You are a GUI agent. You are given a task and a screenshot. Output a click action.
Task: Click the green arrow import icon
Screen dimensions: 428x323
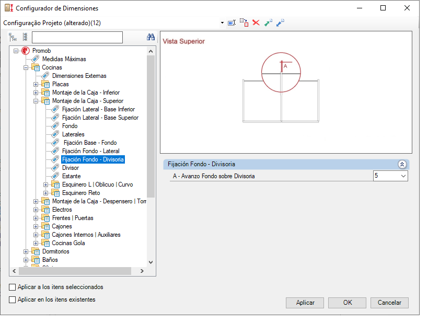coord(268,23)
